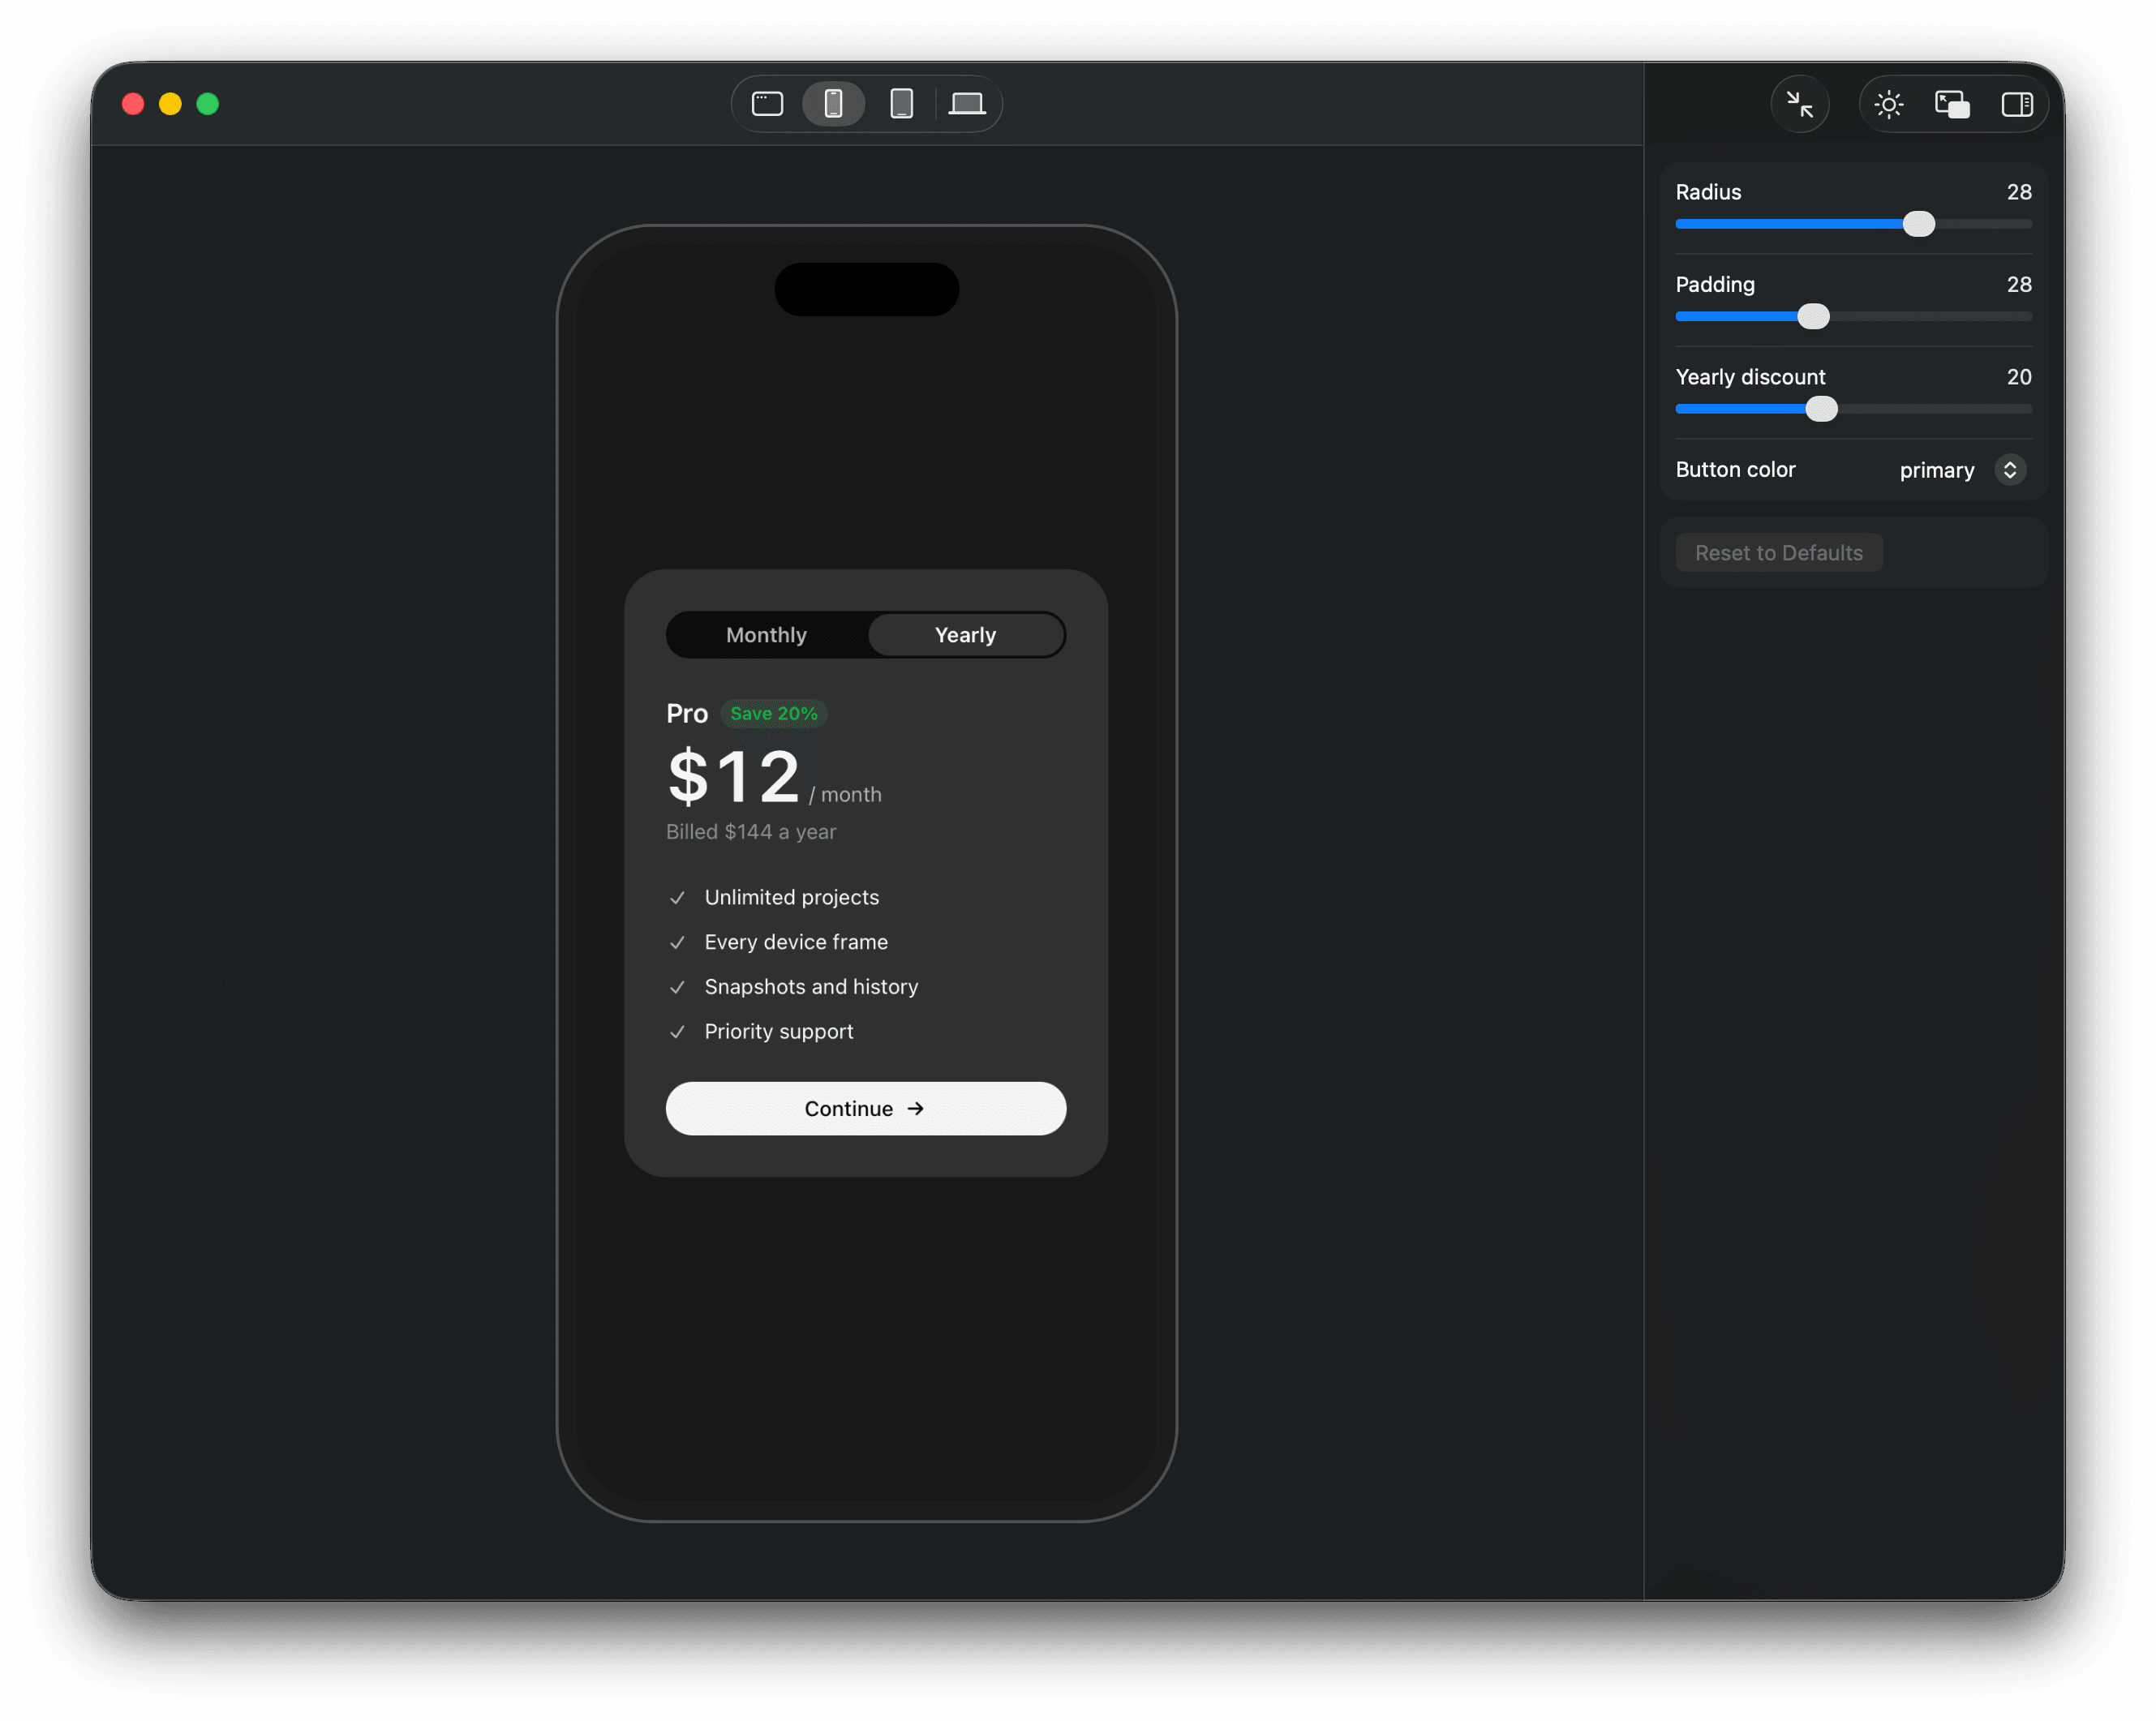Viewport: 2156px width, 1721px height.
Task: Open the Button color dropdown showing primary
Action: [1961, 470]
